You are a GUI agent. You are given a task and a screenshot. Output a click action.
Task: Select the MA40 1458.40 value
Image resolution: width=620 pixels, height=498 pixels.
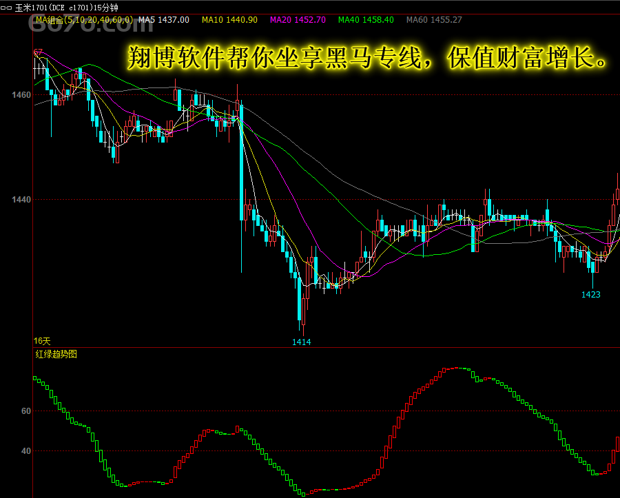[366, 20]
